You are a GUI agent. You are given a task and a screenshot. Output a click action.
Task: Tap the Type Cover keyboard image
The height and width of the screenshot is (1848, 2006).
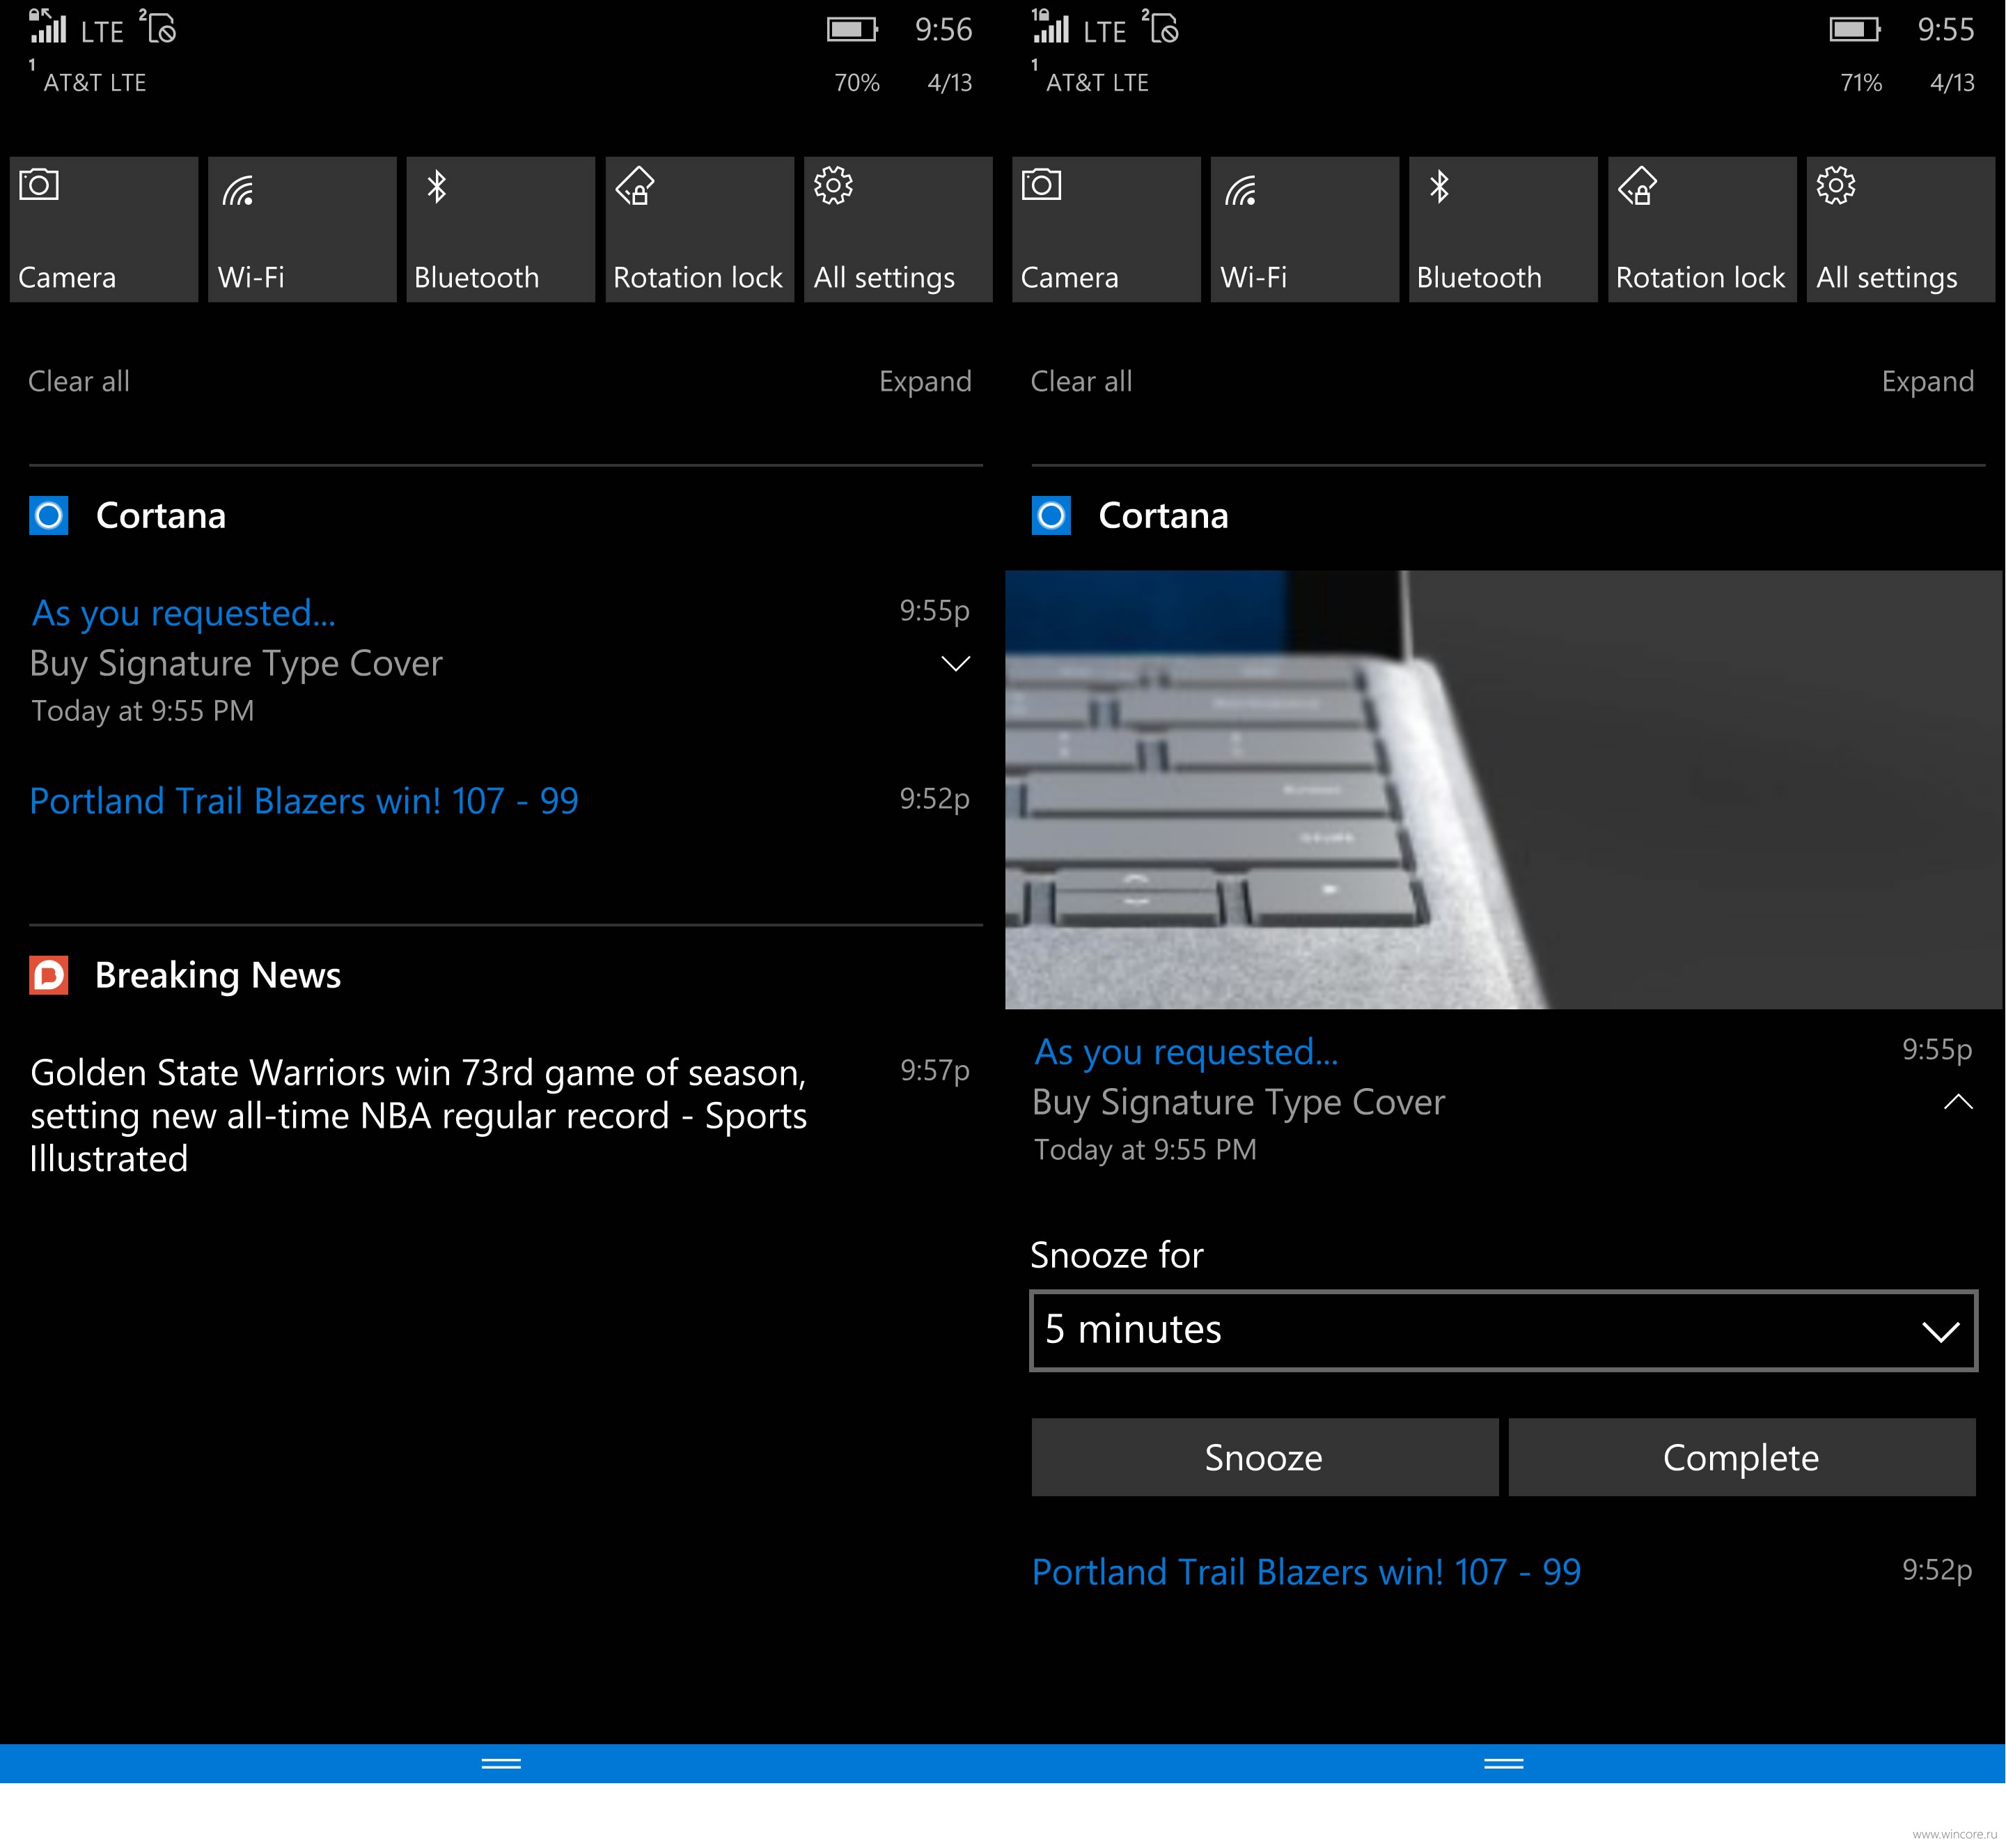[x=1503, y=790]
